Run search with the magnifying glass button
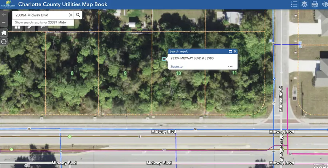Screen dimensions: 328x168 coord(78,15)
